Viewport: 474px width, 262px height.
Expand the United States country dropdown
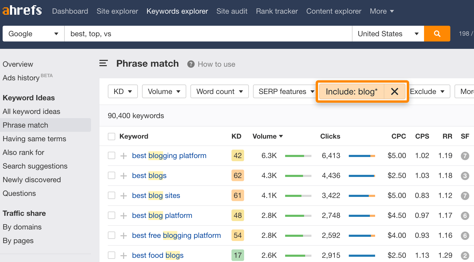[x=388, y=34]
